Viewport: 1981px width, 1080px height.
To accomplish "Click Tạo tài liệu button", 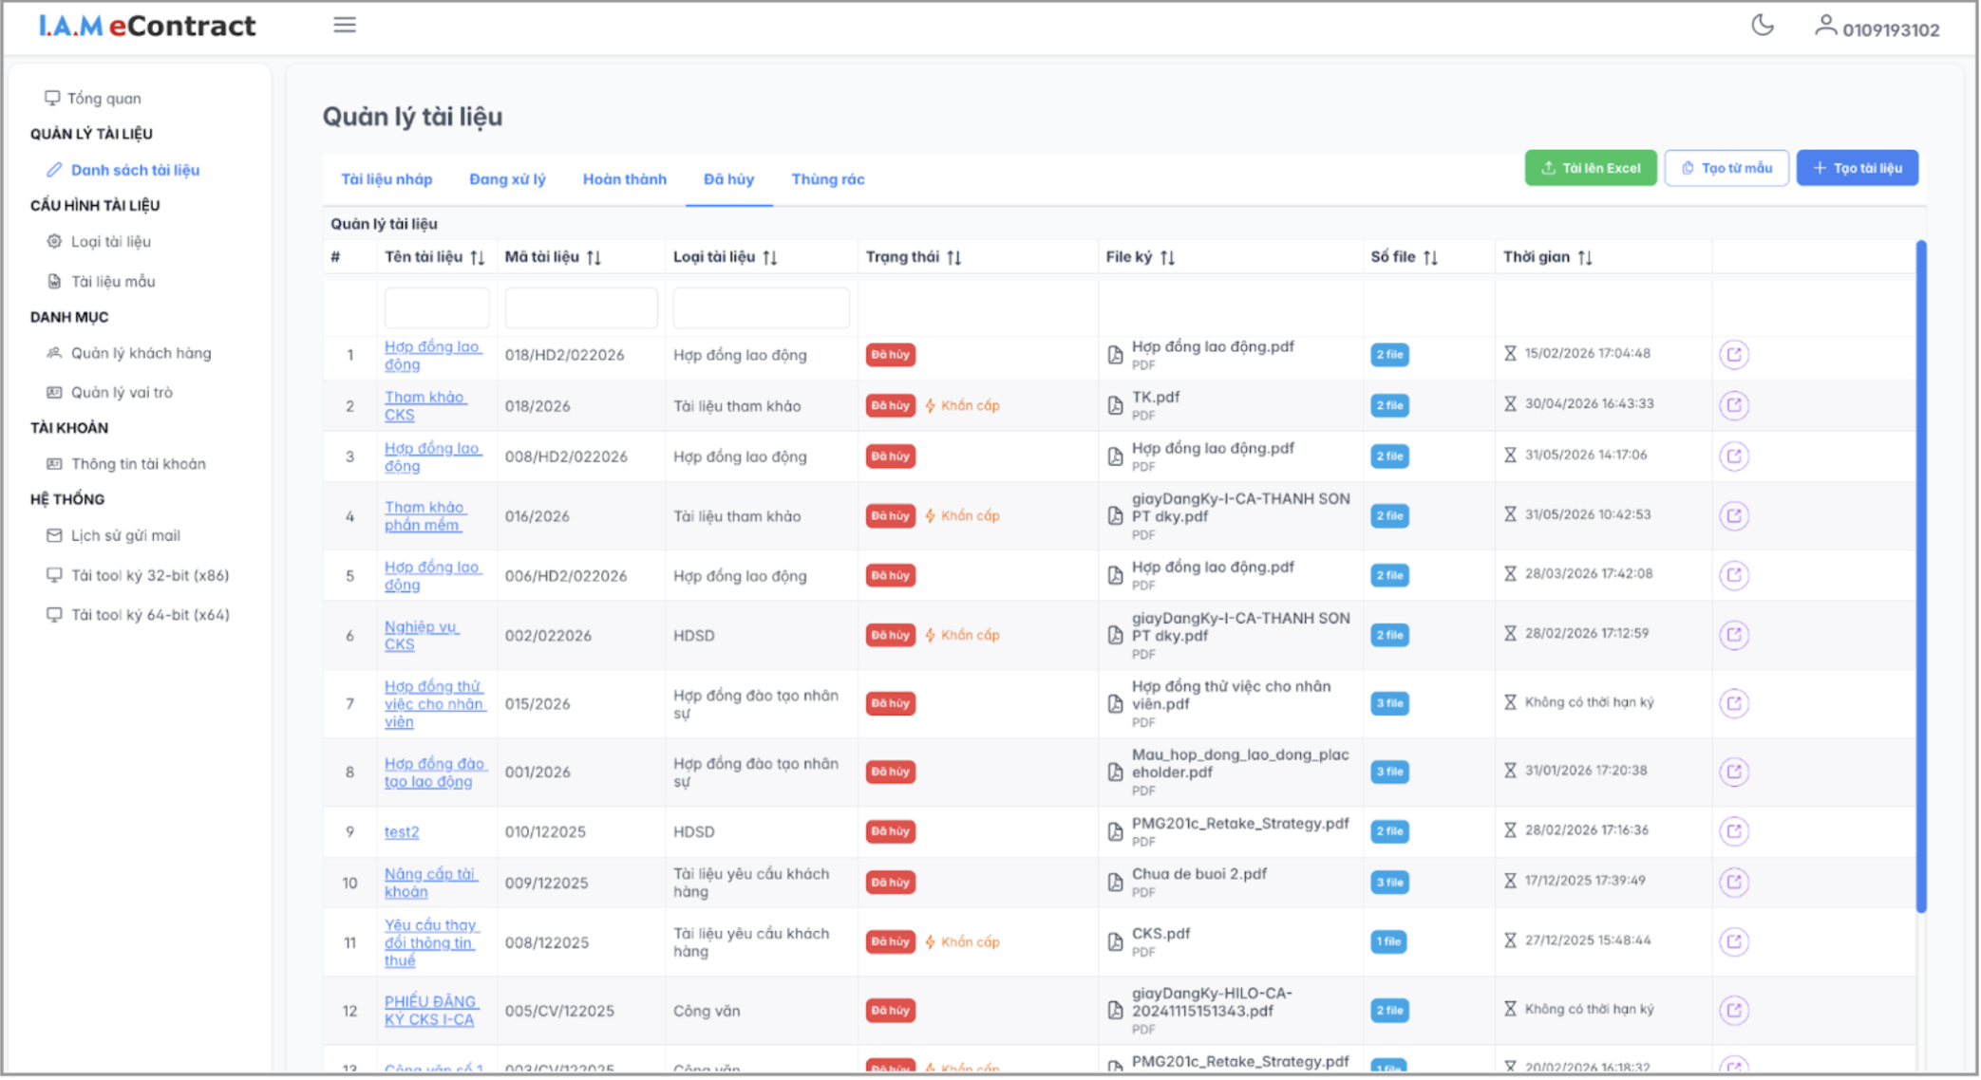I will 1857,168.
